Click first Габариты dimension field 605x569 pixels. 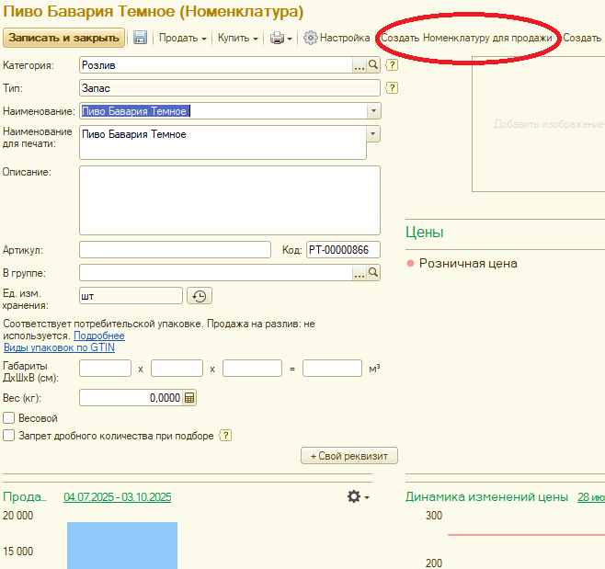click(105, 368)
